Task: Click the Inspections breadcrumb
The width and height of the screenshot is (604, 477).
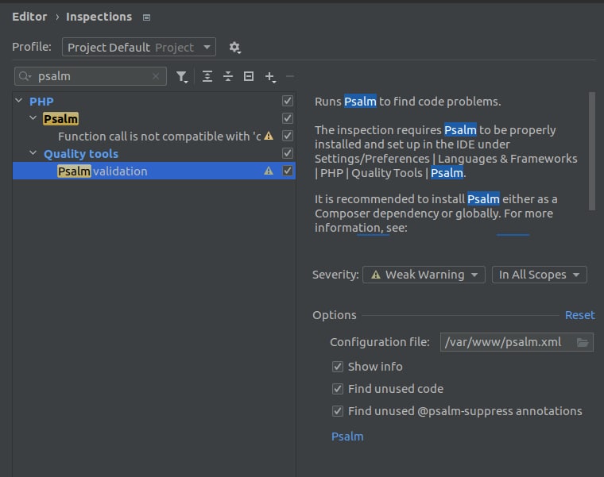Action: [99, 17]
